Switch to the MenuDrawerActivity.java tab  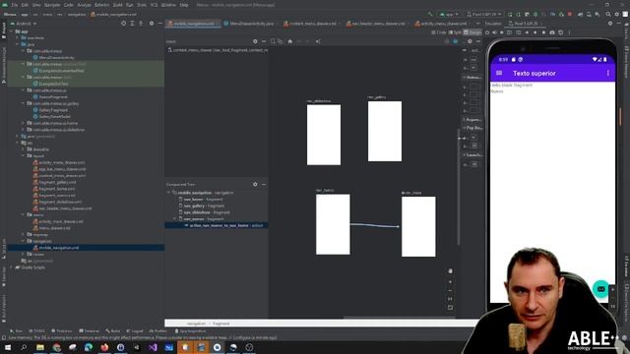[x=249, y=24]
